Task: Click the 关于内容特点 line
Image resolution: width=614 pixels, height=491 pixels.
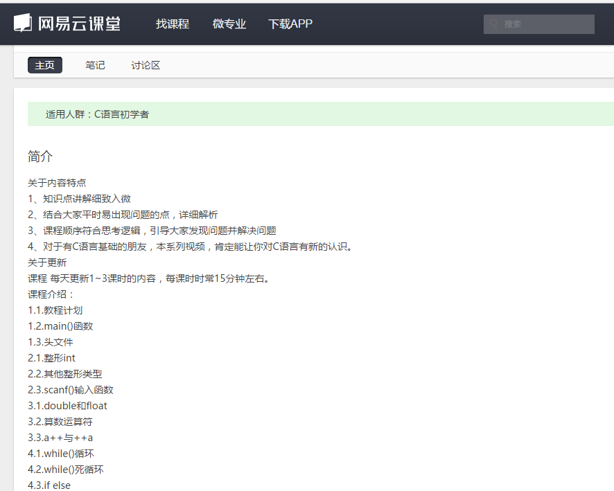Action: pos(57,183)
